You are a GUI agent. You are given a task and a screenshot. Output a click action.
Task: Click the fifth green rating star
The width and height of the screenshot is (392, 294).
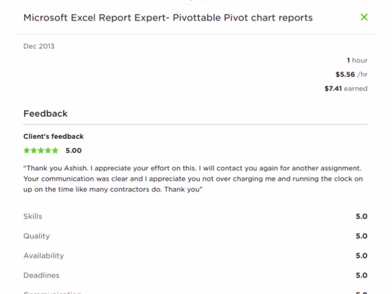pyautogui.click(x=55, y=150)
